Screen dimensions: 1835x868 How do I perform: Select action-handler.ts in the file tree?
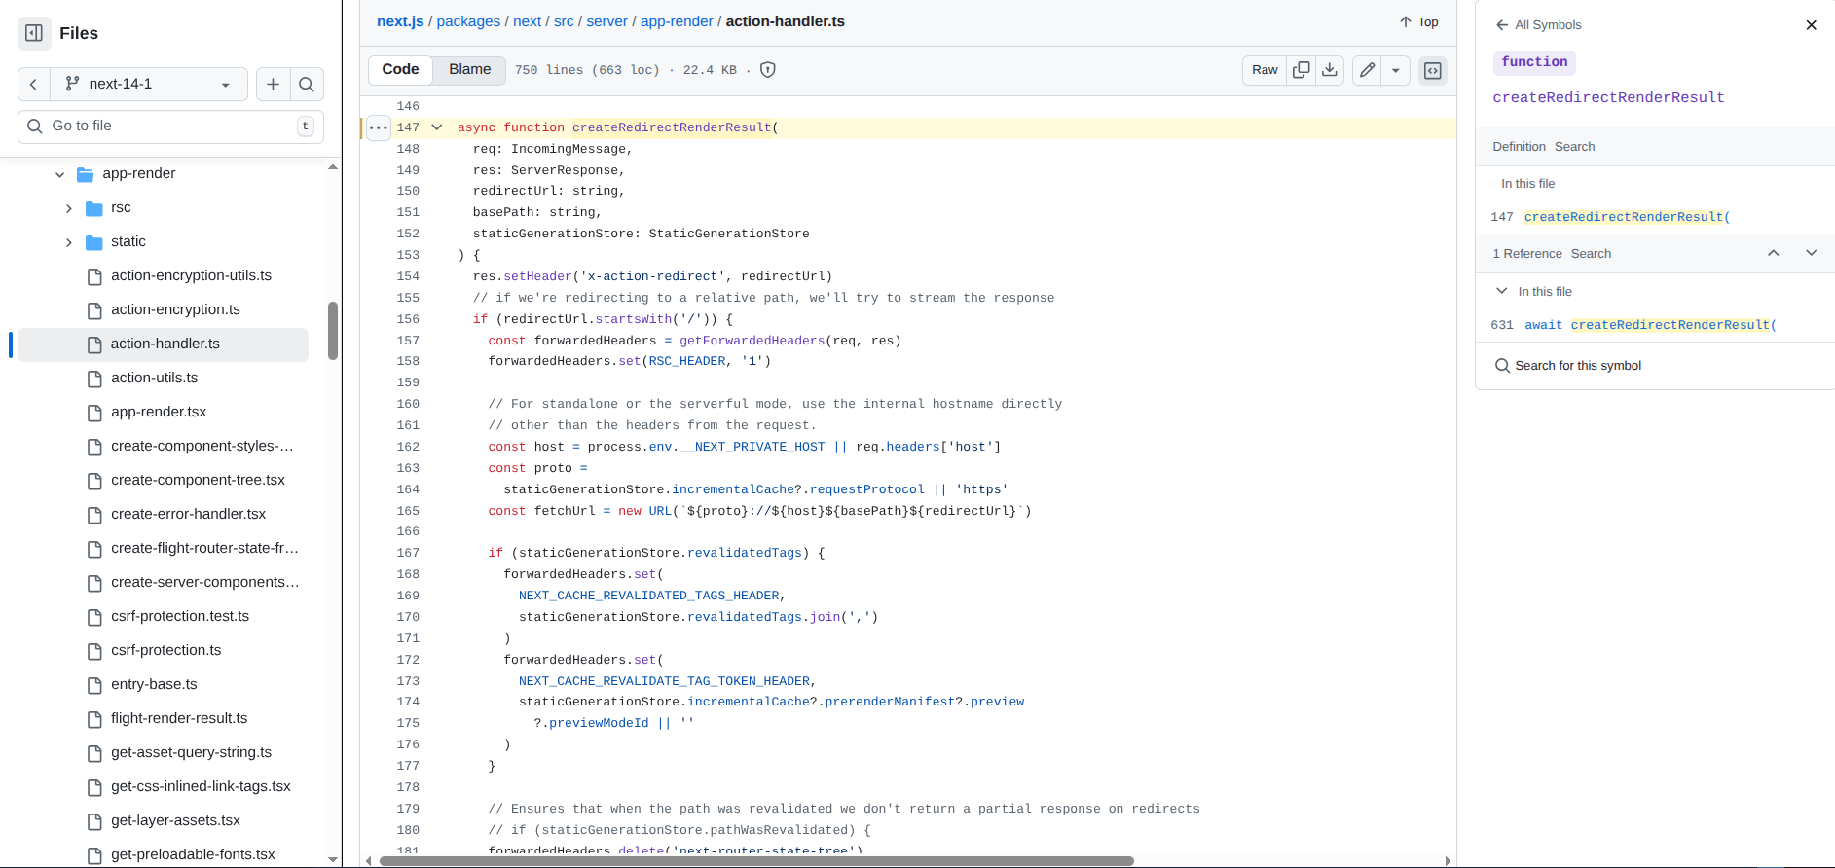click(163, 344)
